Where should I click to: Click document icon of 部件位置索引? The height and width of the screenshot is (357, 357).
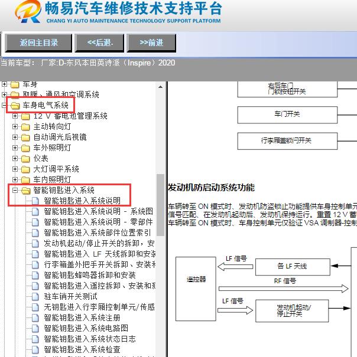[x=35, y=232]
